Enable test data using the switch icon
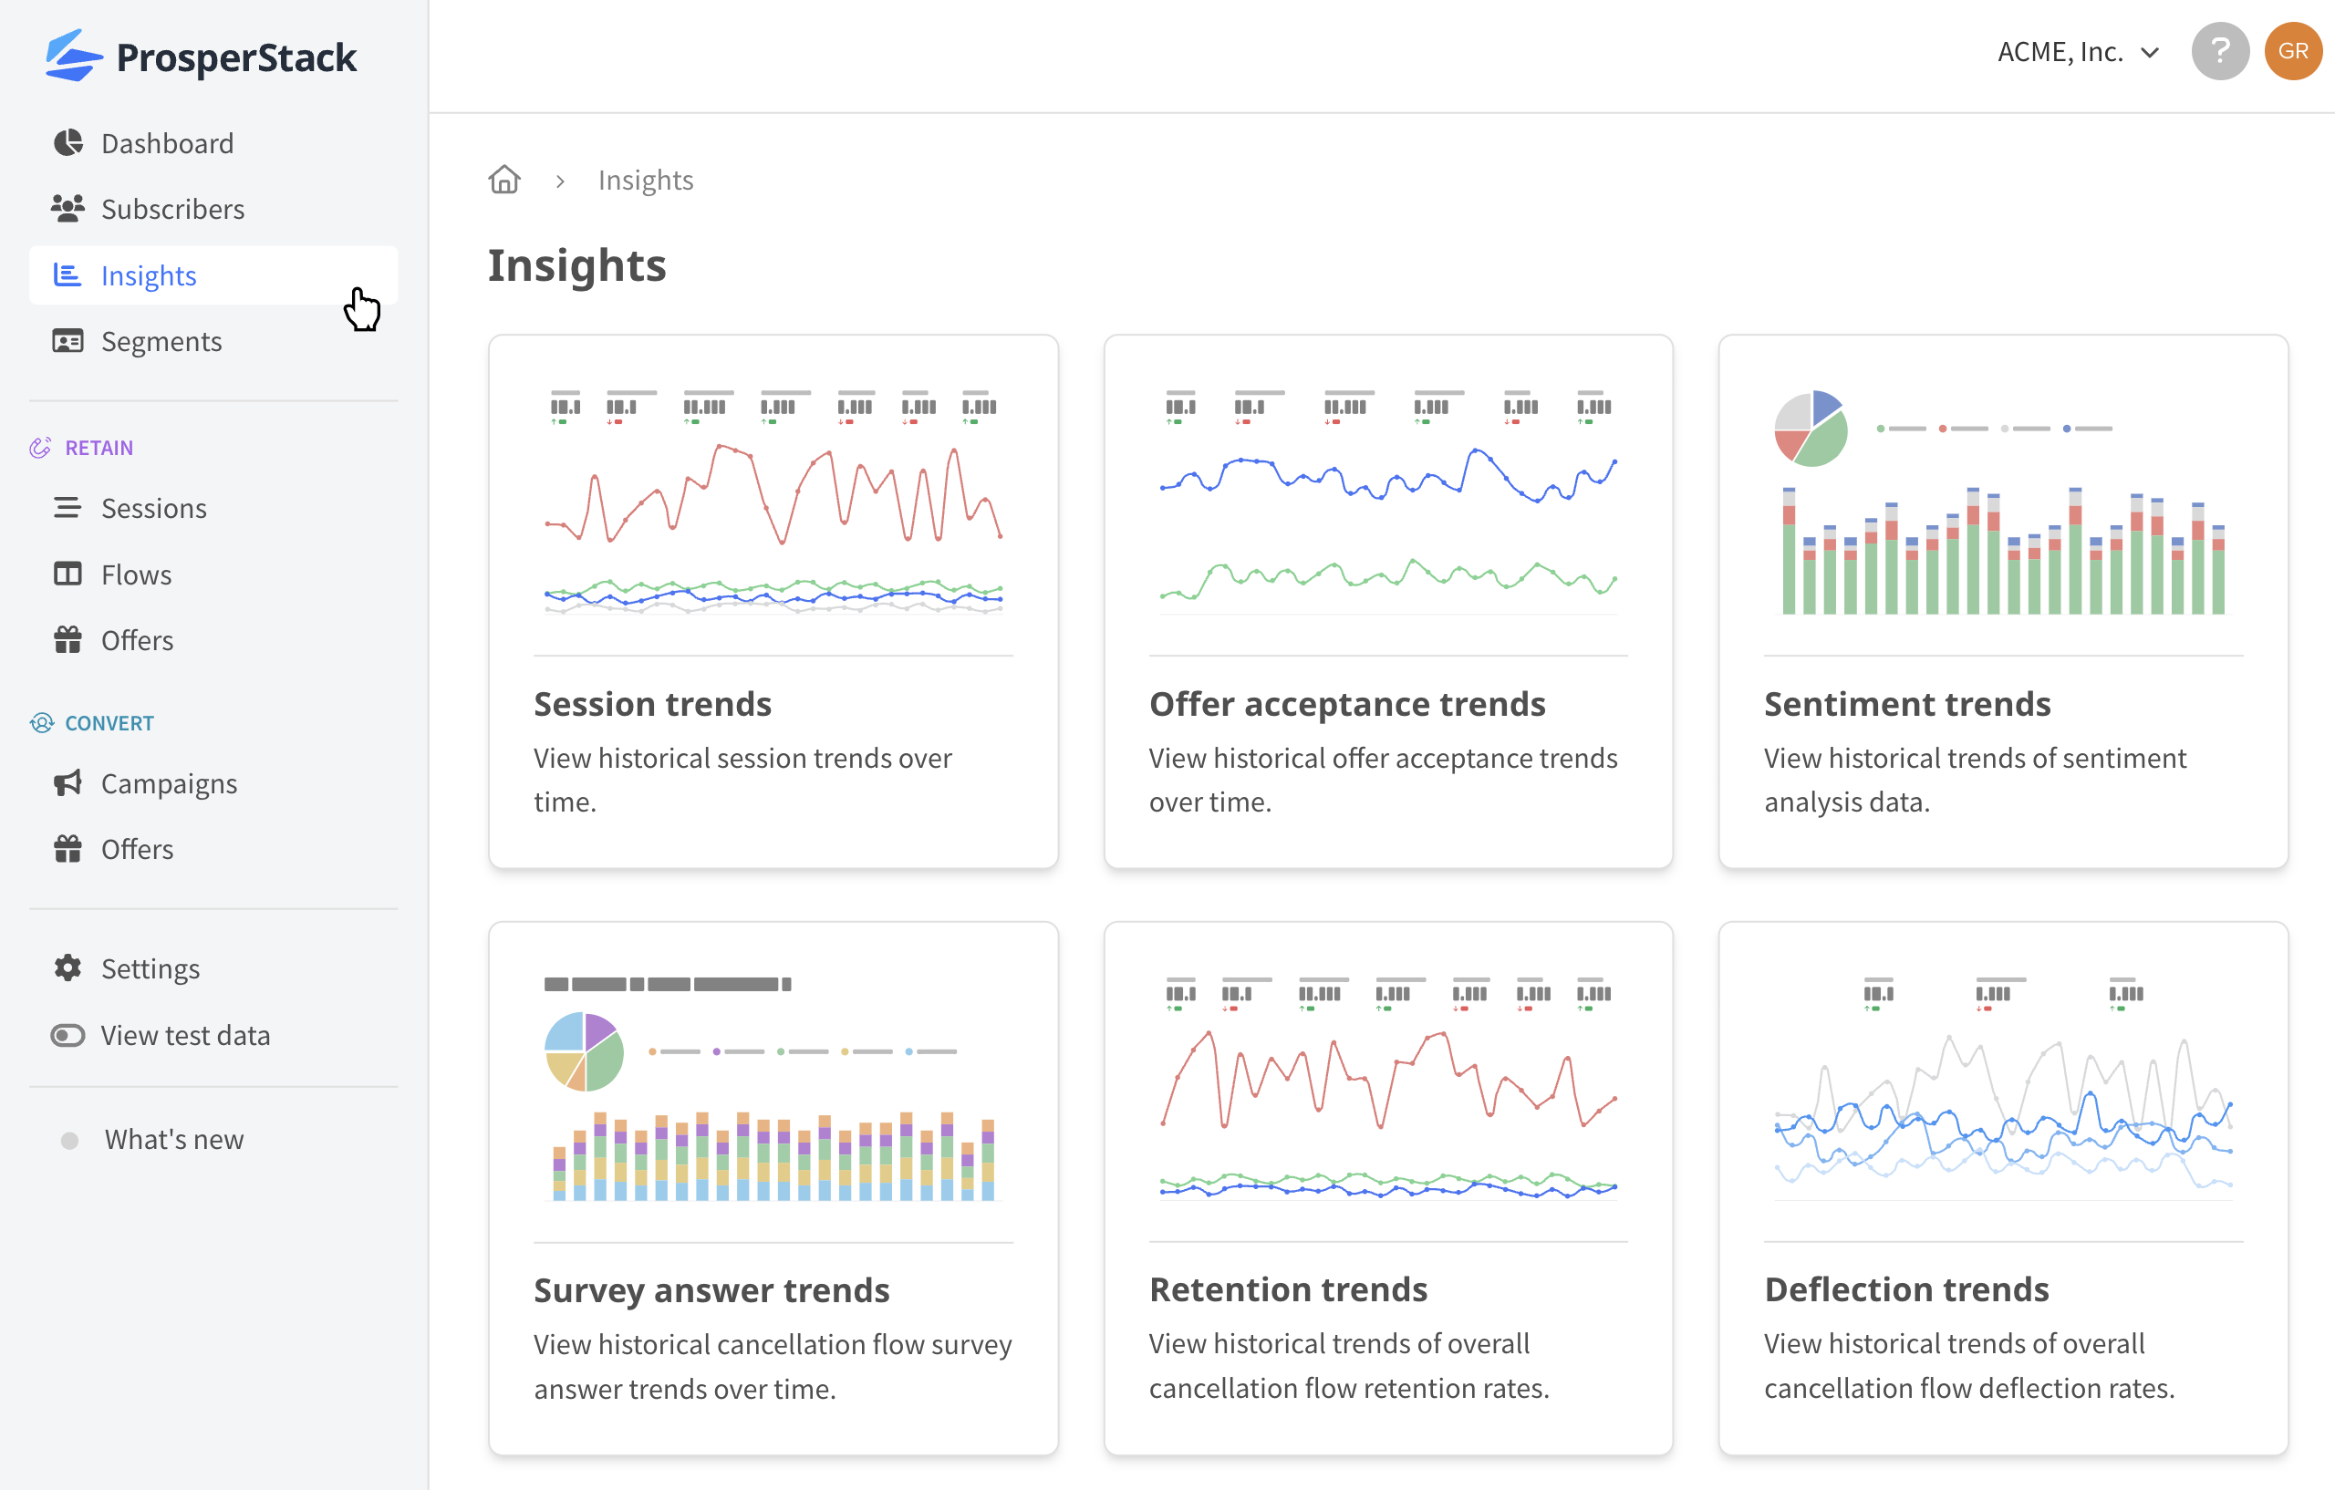The height and width of the screenshot is (1490, 2335). click(67, 1034)
